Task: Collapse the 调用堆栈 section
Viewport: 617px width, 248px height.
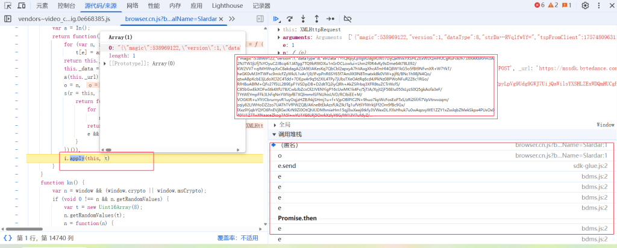Action: (275, 134)
